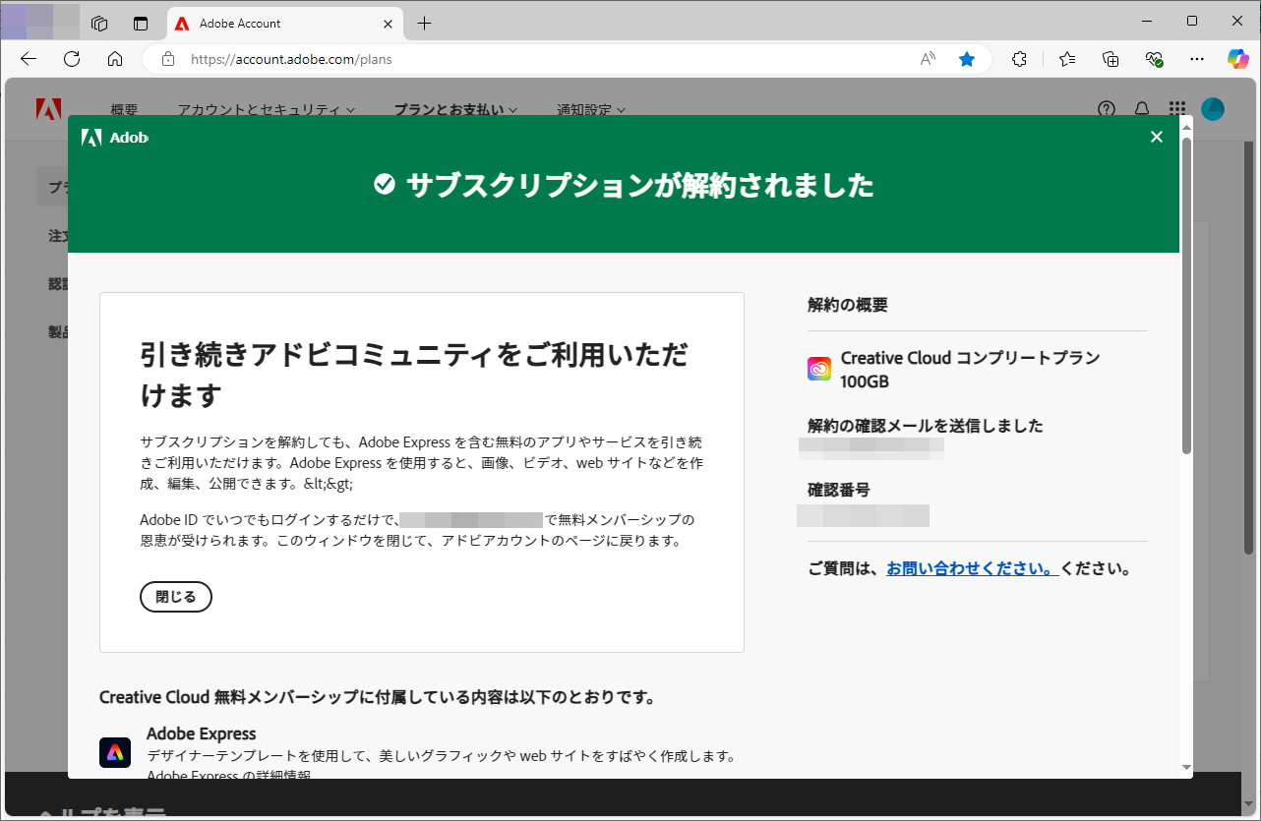1261x821 pixels.
Task: Click the Creative Cloud コンプリートプラン 100GB text
Action: pos(970,369)
